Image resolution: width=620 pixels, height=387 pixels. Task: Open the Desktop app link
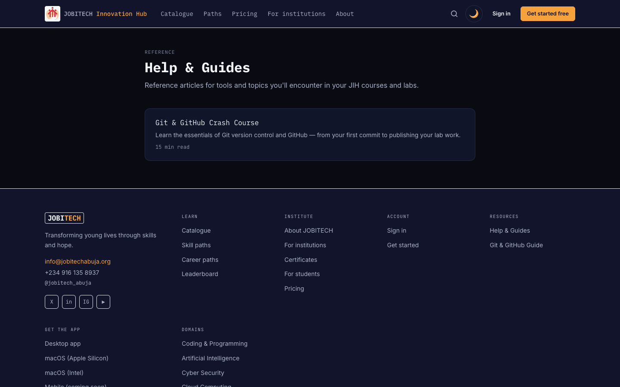63,344
